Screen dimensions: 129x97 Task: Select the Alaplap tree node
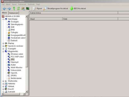pos(11,43)
